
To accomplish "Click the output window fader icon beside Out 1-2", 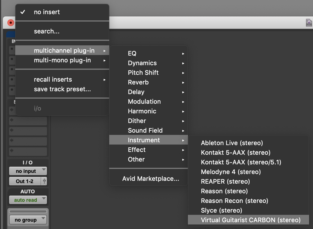I will 44,181.
